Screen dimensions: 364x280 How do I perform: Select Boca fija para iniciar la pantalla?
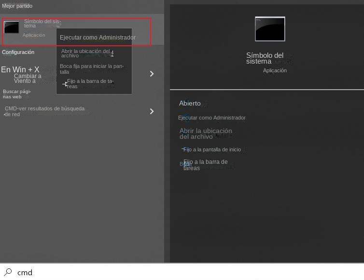point(92,69)
